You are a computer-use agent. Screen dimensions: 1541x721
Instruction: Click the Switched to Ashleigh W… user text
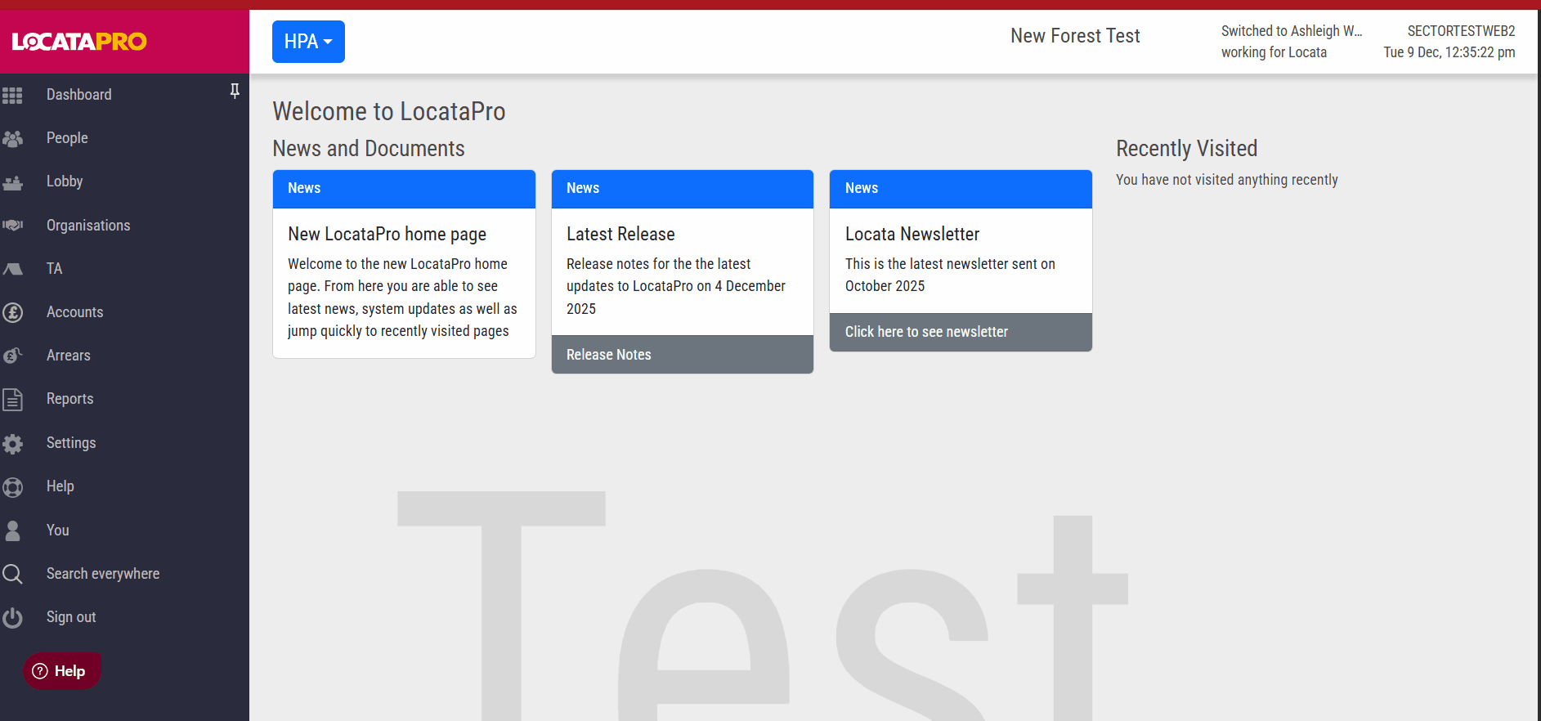pos(1292,31)
